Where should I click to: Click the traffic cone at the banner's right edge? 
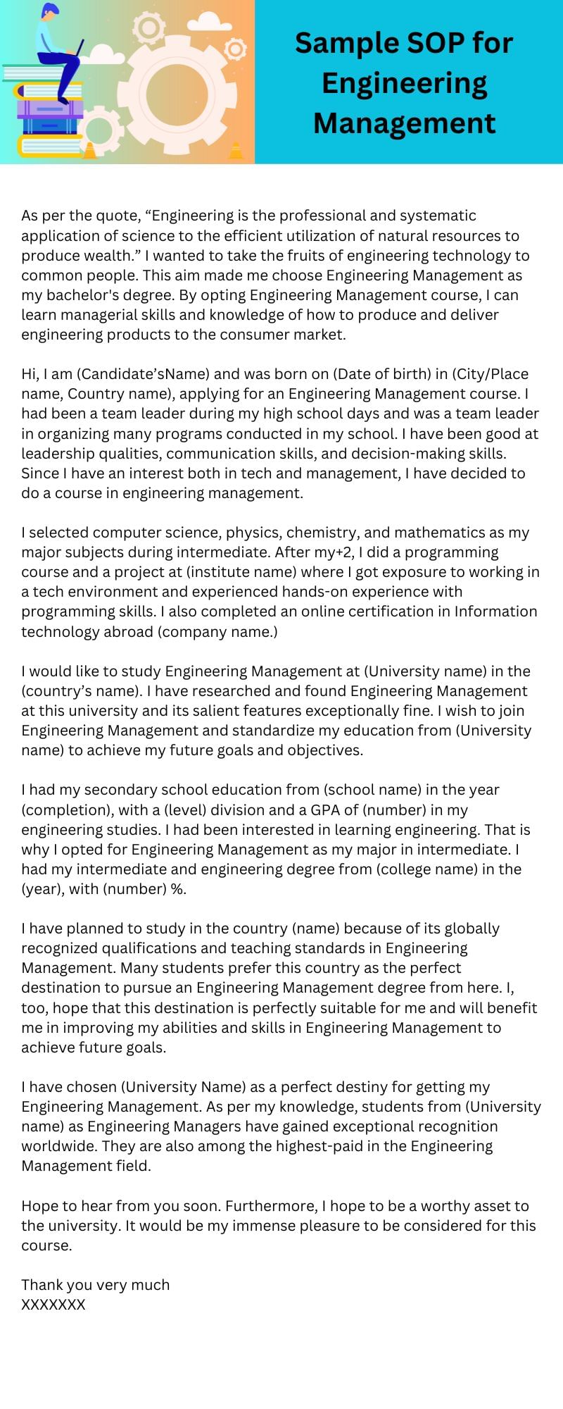[236, 151]
